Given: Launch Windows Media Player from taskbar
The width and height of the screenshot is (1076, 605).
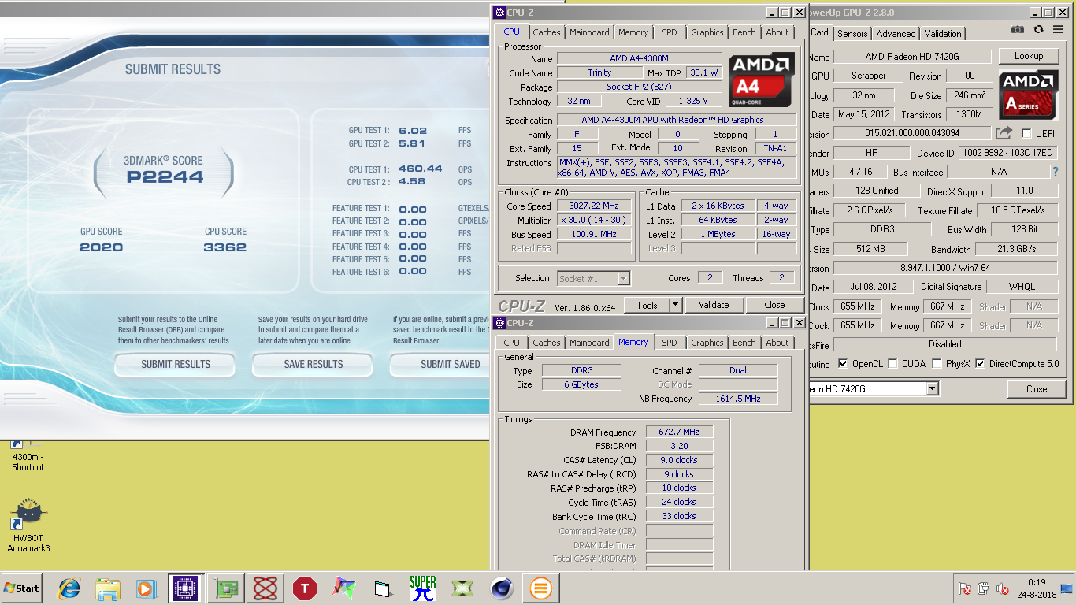Looking at the screenshot, I should coord(145,588).
